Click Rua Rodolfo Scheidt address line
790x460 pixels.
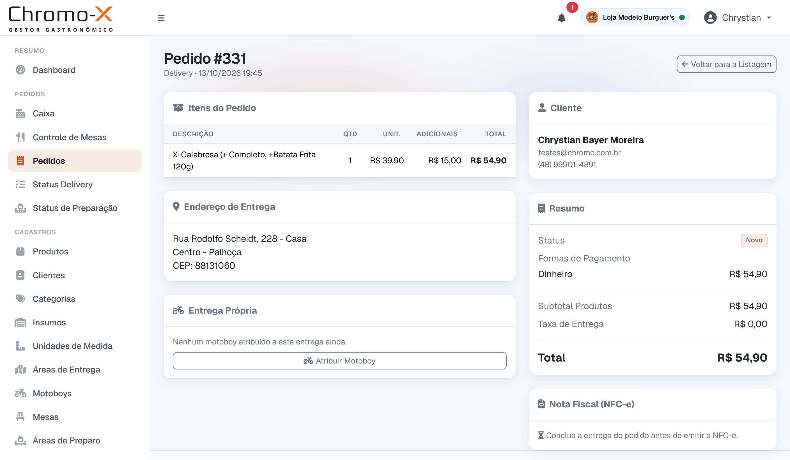click(x=240, y=239)
